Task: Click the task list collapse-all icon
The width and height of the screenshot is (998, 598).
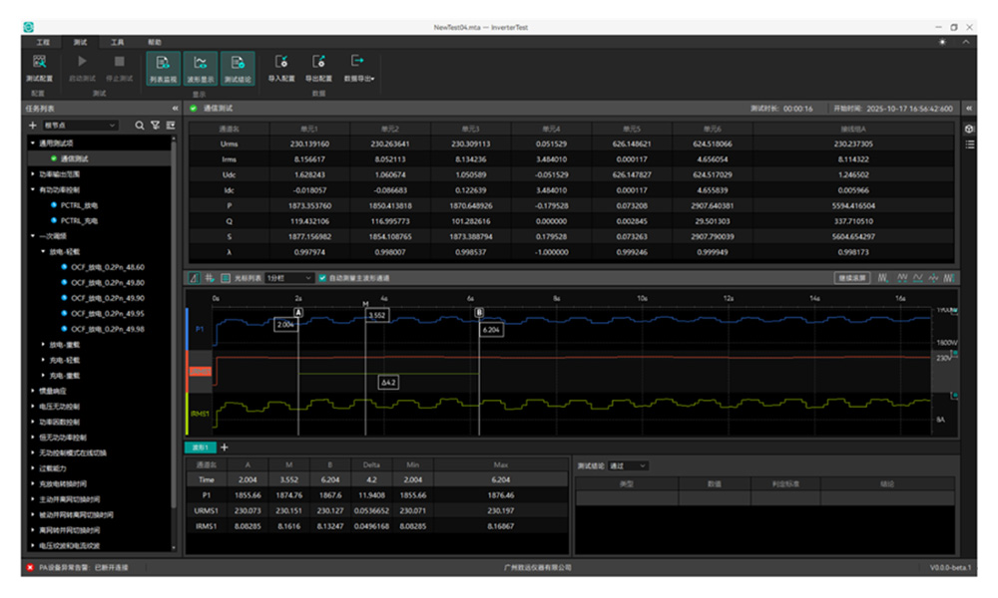Action: click(x=171, y=126)
